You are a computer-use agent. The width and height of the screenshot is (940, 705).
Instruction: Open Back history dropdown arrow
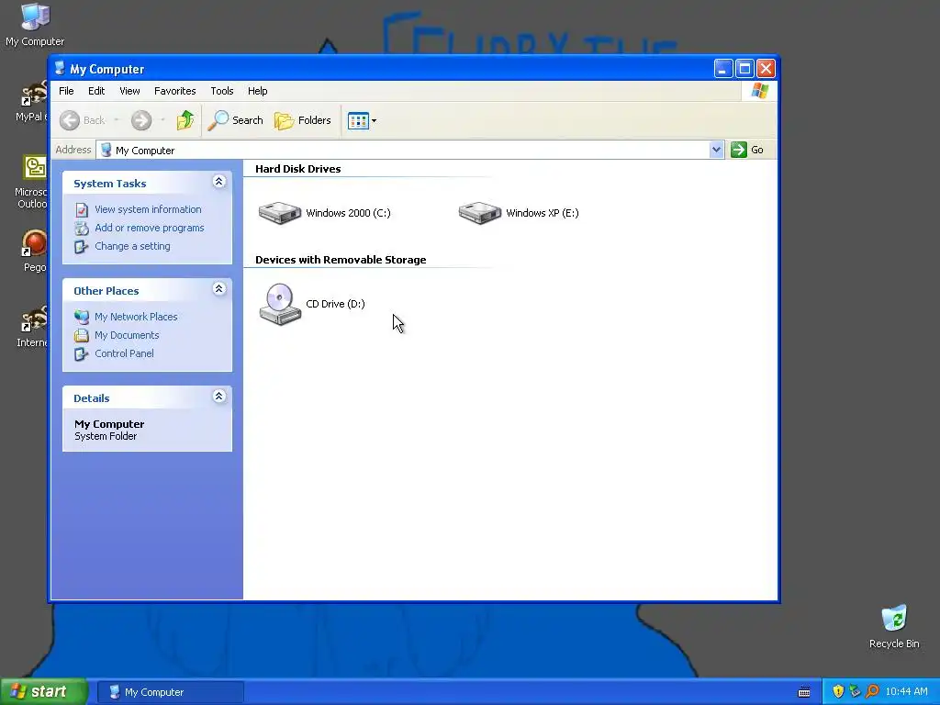(117, 120)
